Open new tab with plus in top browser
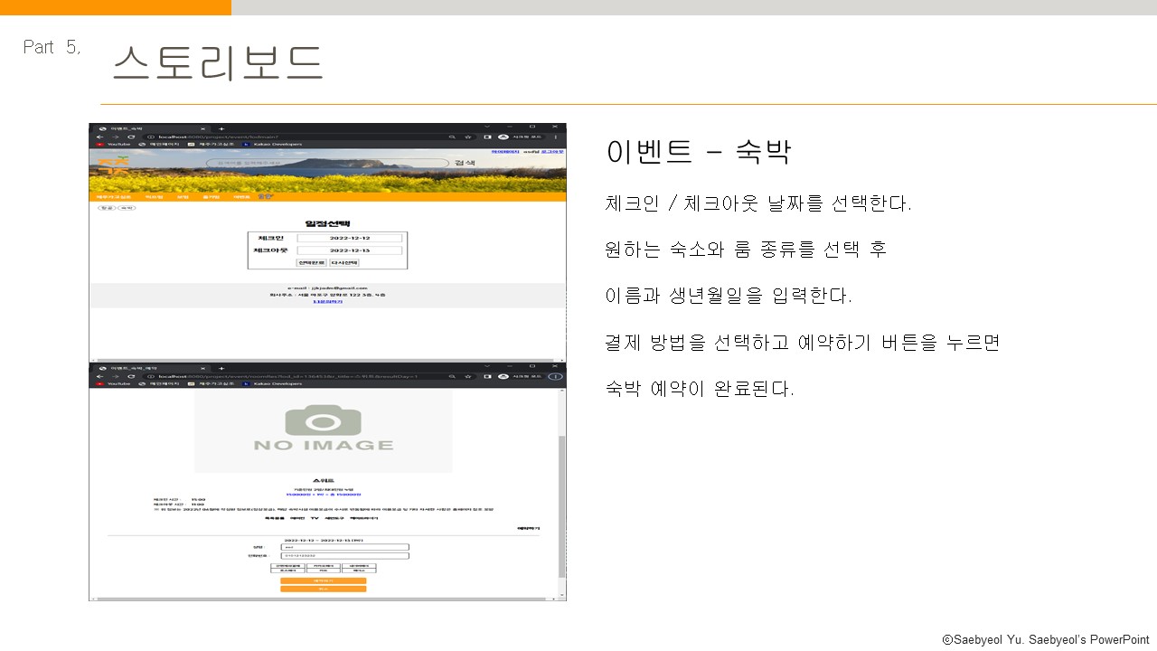1157x651 pixels. tap(221, 128)
